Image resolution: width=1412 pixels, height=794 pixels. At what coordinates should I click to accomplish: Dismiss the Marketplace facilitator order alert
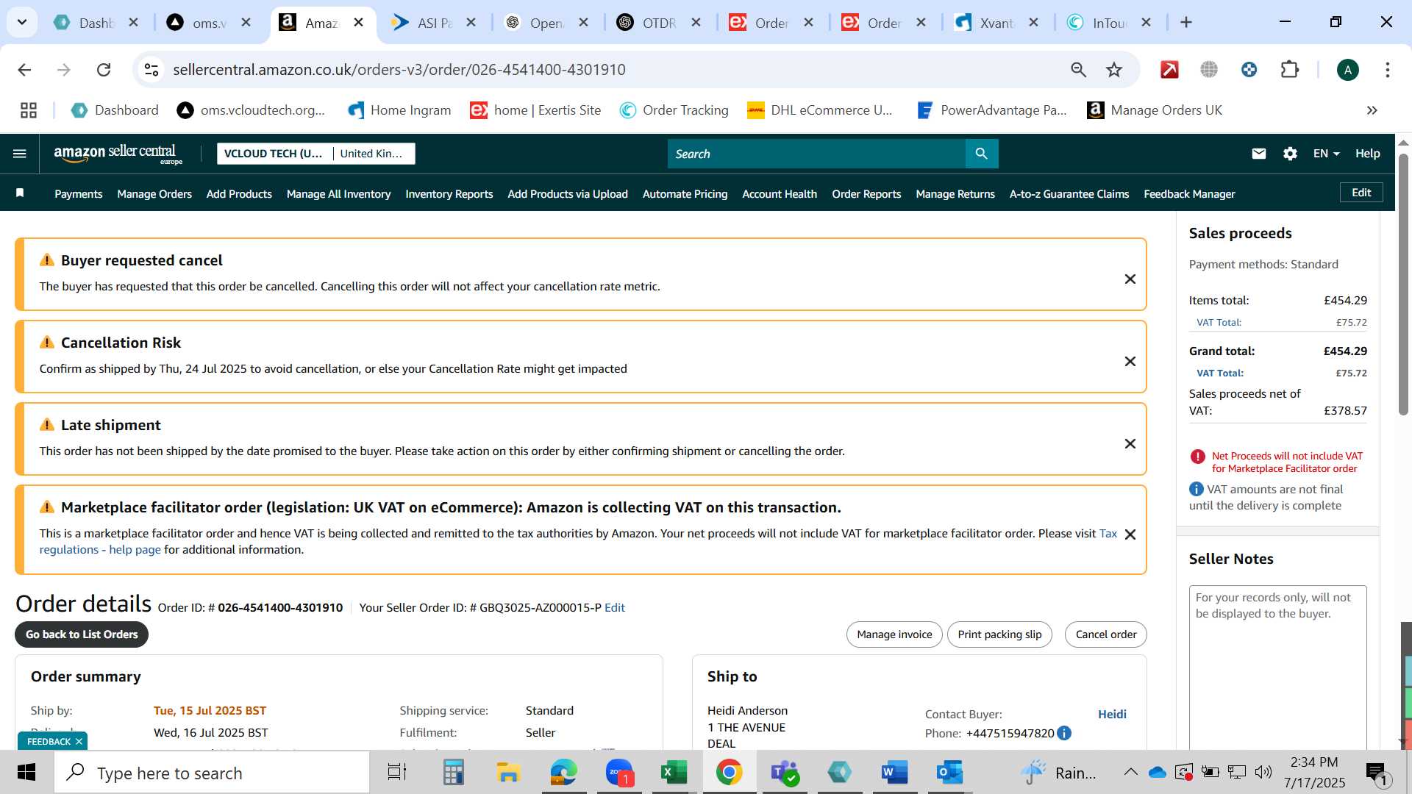pyautogui.click(x=1130, y=534)
